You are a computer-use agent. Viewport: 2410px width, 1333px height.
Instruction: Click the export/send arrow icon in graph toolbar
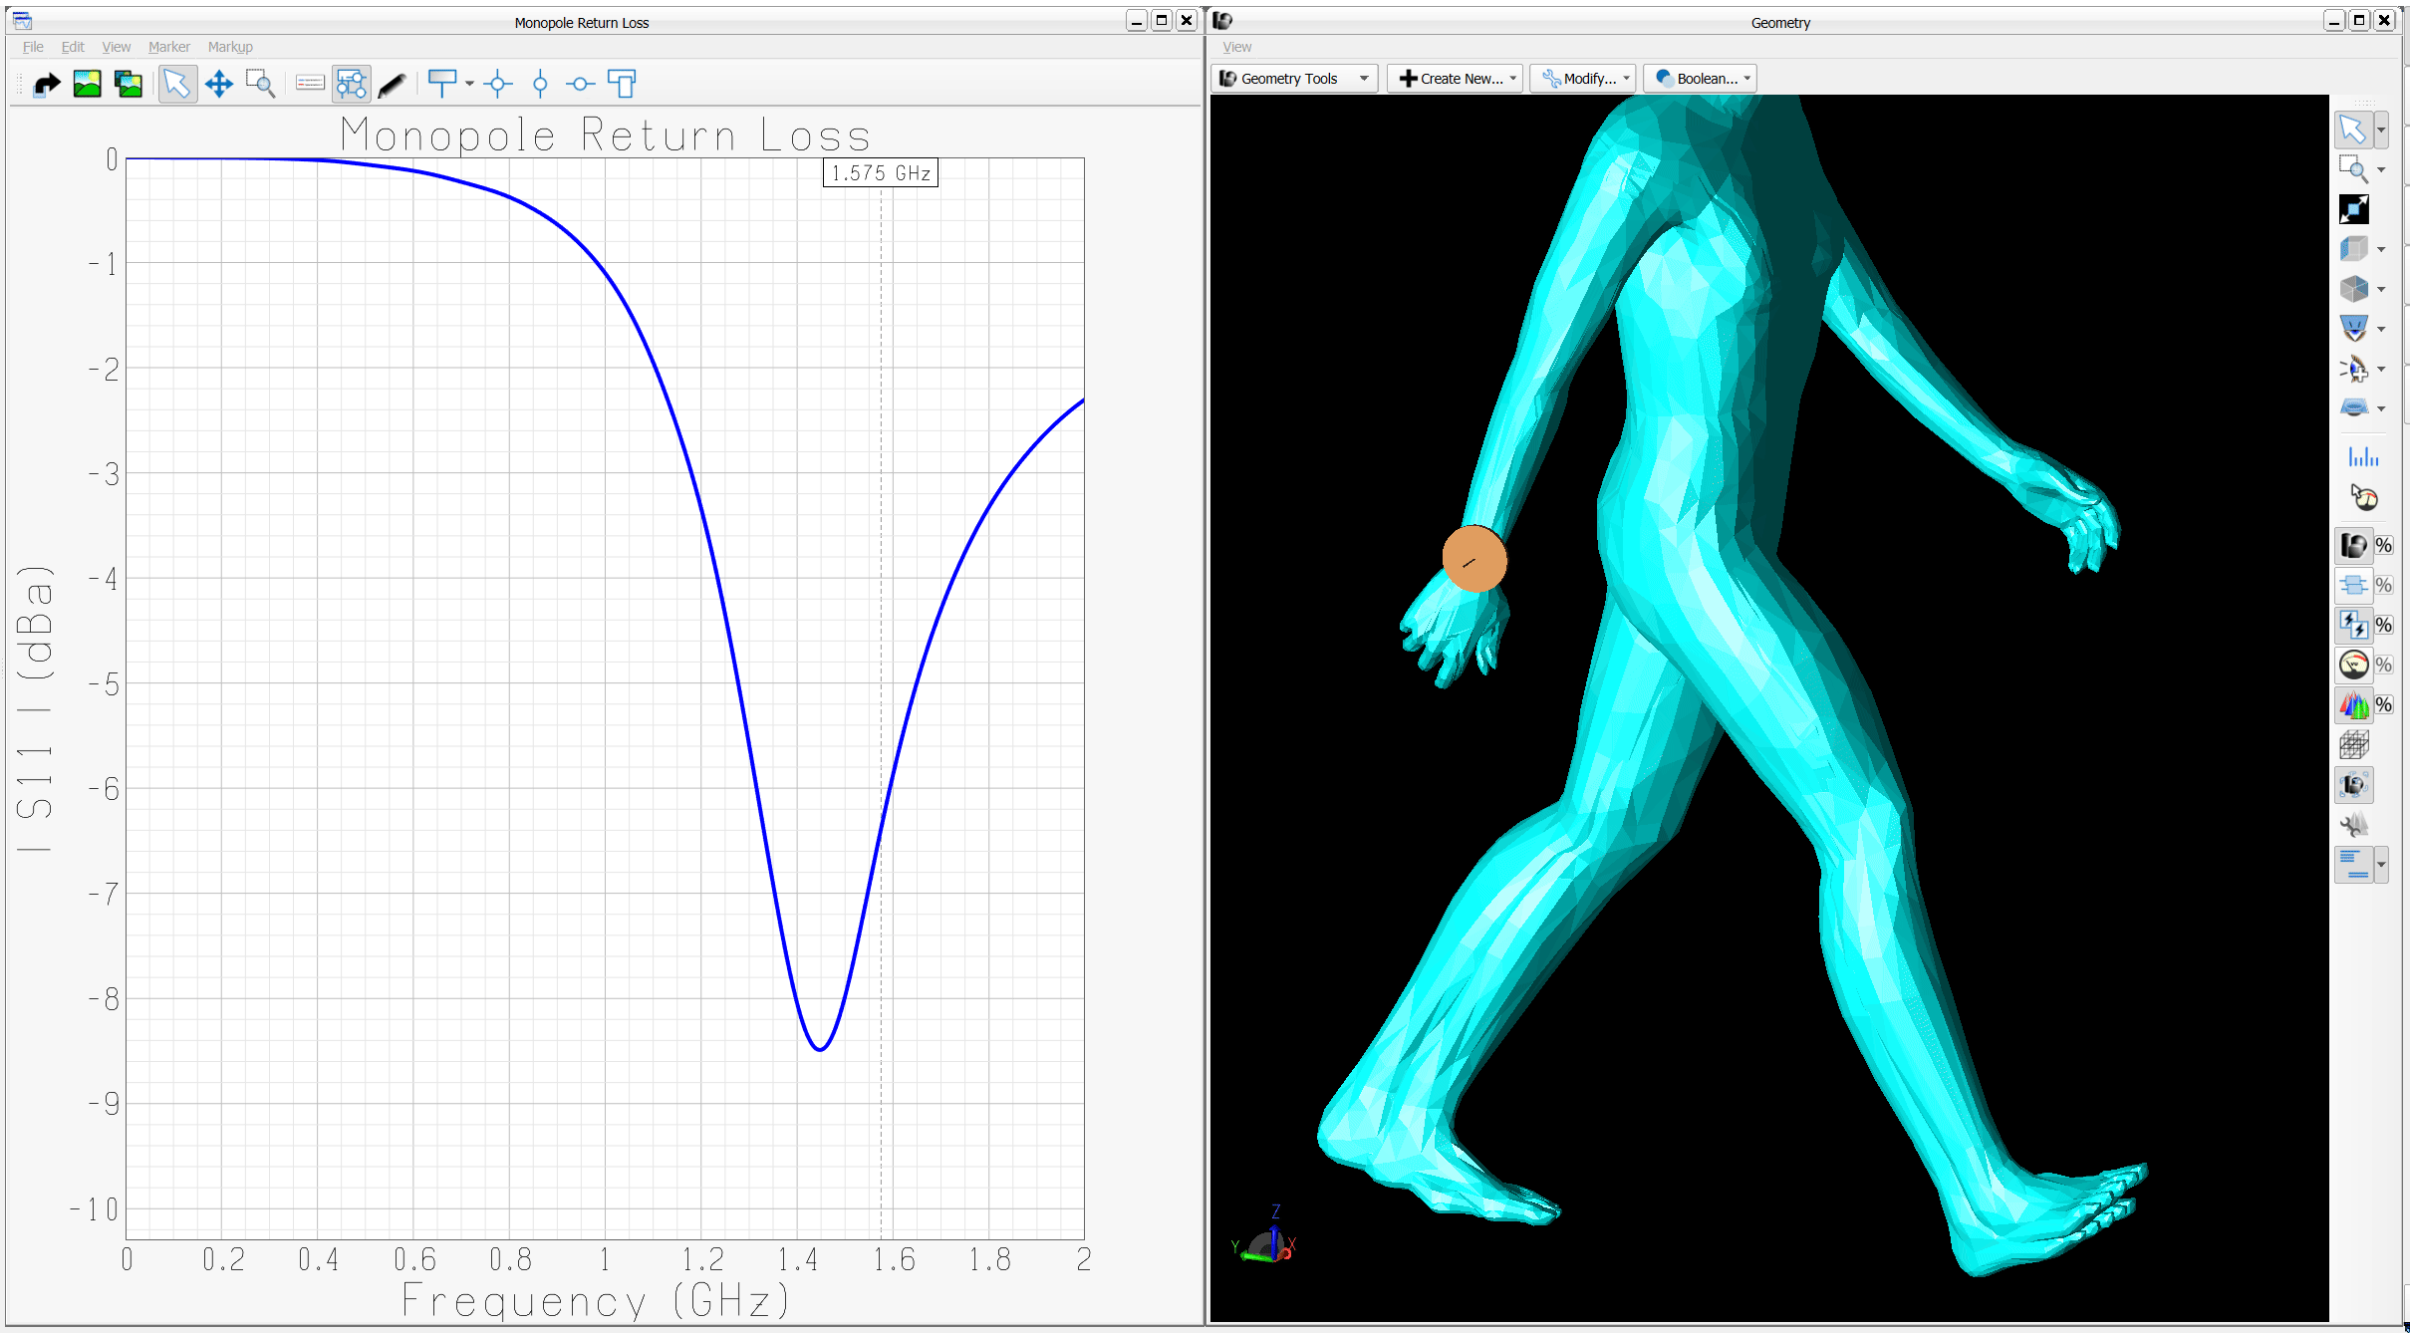tap(47, 85)
